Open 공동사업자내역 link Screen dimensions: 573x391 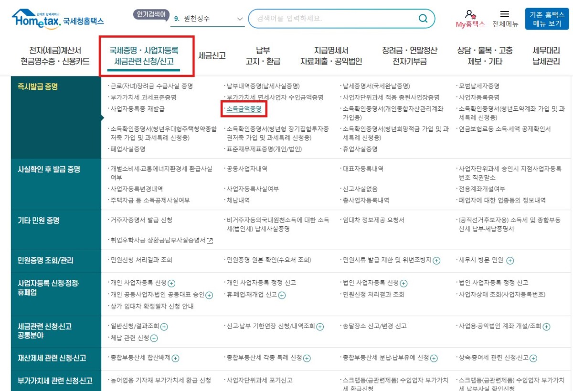[247, 169]
